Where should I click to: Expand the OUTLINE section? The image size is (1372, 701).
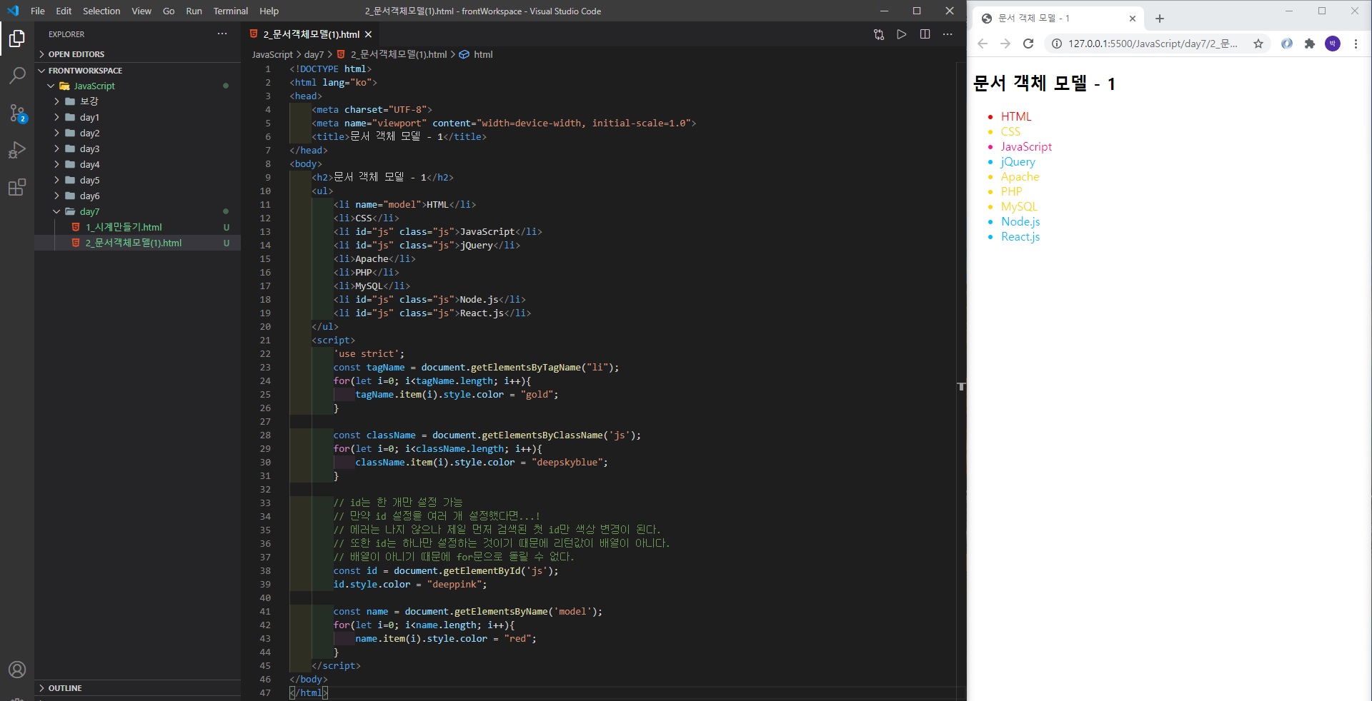tap(137, 688)
